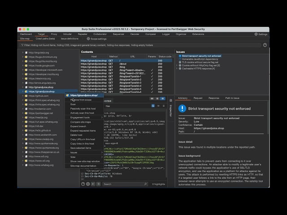This screenshot has height=215, width=287.
Task: Expand Cacheable HTTPS response issue group
Action: (x=177, y=69)
